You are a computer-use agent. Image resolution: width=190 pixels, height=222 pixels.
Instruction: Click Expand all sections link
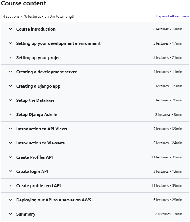(173, 16)
